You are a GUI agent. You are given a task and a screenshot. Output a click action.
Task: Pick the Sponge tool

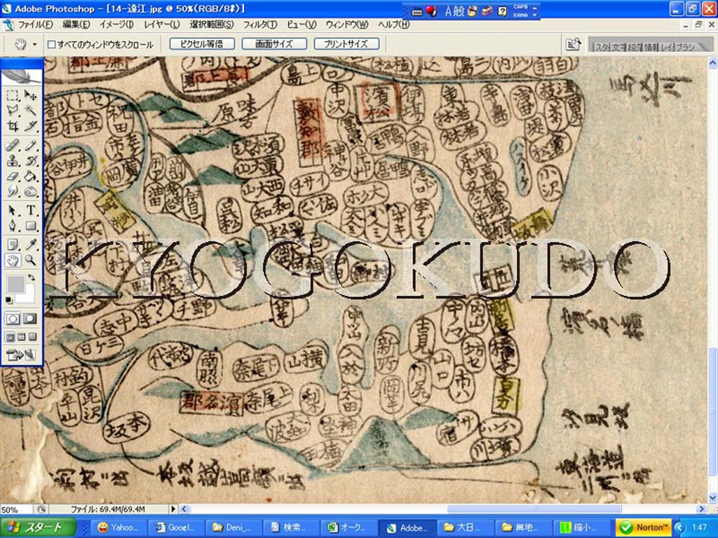(31, 191)
